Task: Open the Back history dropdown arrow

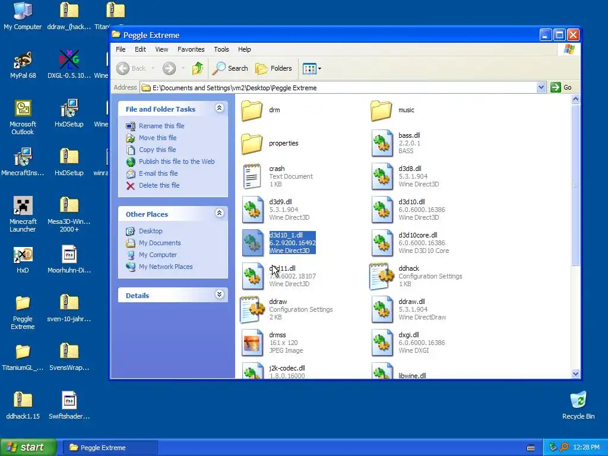Action: 153,69
